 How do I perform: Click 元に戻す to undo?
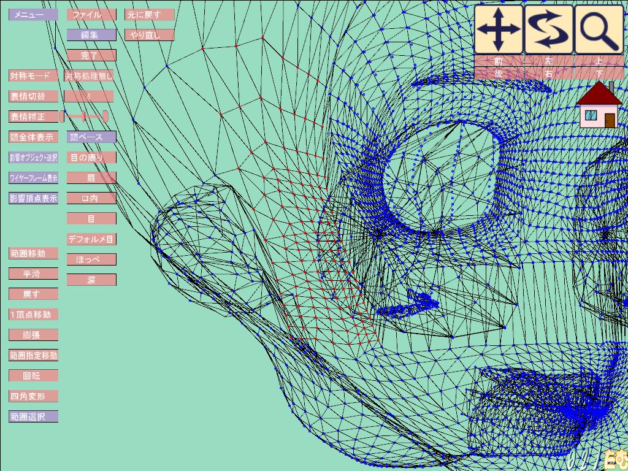click(150, 15)
